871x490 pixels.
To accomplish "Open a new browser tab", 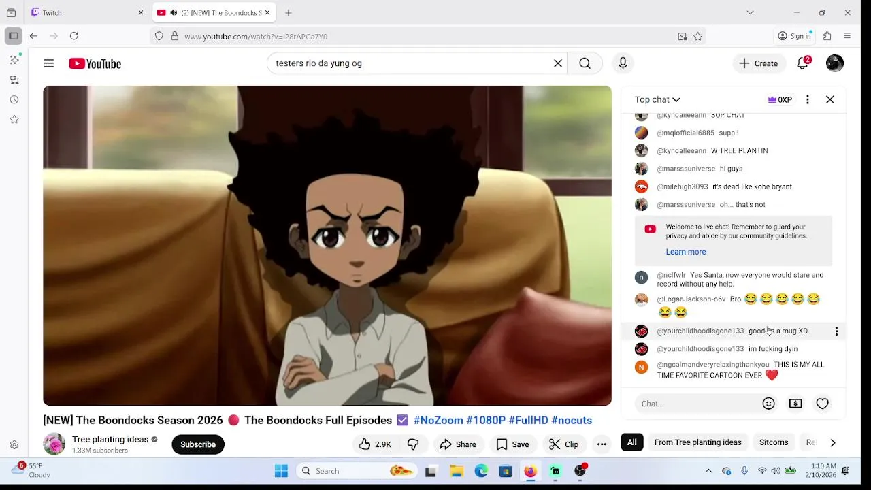I will 289,12.
